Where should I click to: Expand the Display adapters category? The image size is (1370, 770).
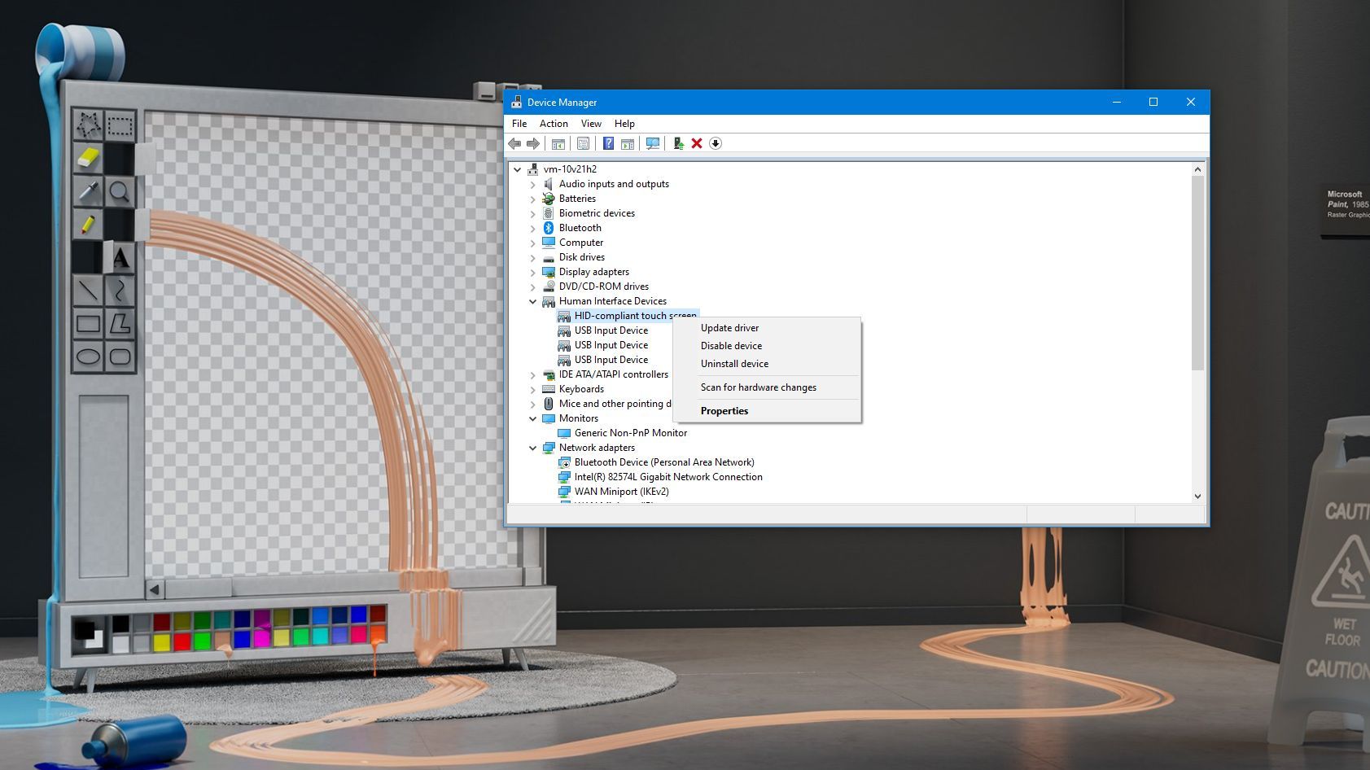pyautogui.click(x=533, y=272)
